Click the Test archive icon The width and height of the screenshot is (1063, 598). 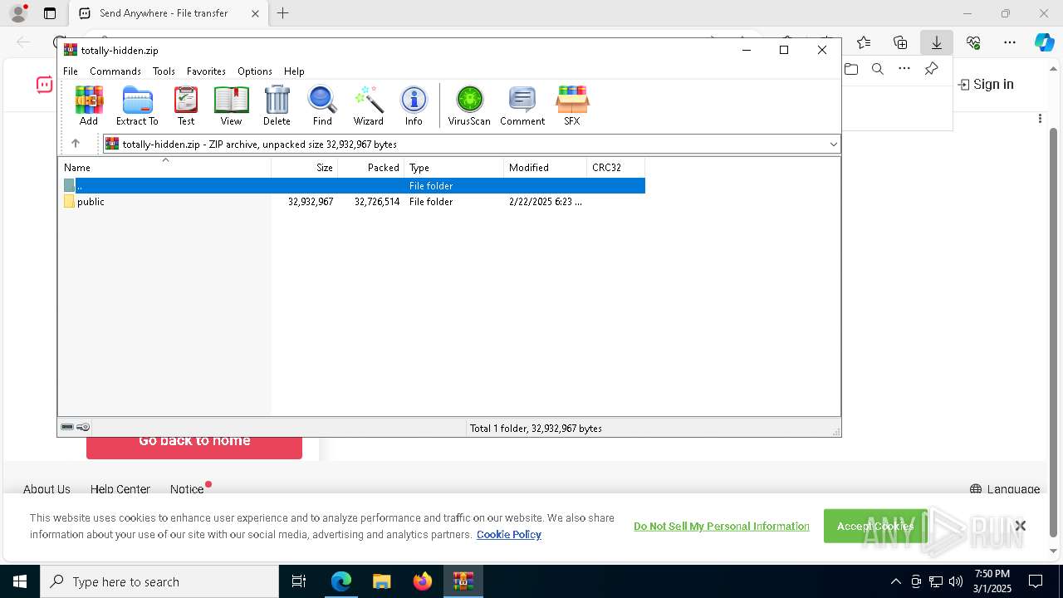(186, 105)
